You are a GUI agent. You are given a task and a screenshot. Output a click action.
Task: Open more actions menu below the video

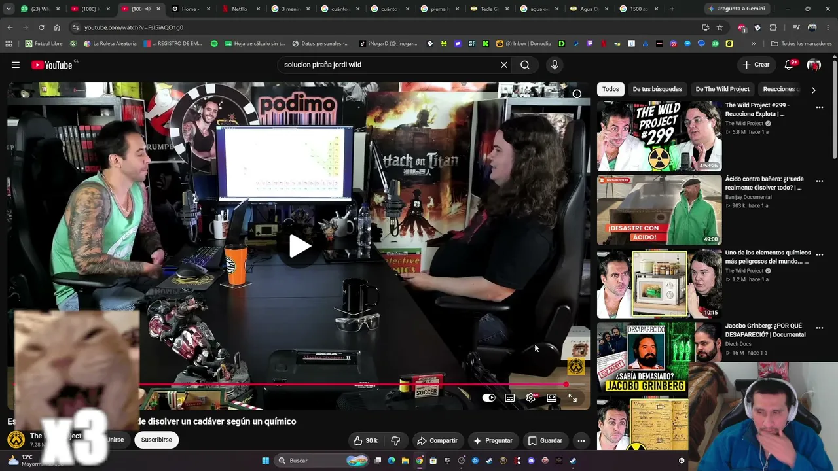pyautogui.click(x=581, y=440)
